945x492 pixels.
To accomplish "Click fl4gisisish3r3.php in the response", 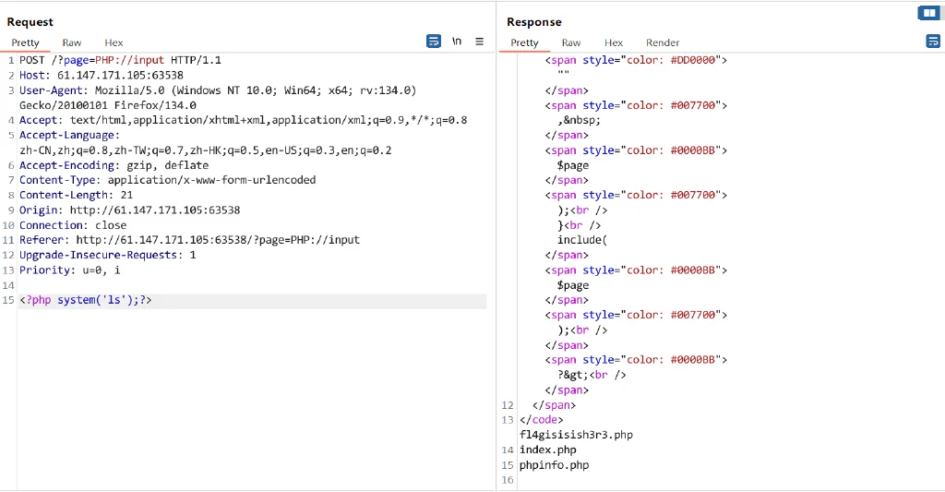I will click(x=576, y=435).
